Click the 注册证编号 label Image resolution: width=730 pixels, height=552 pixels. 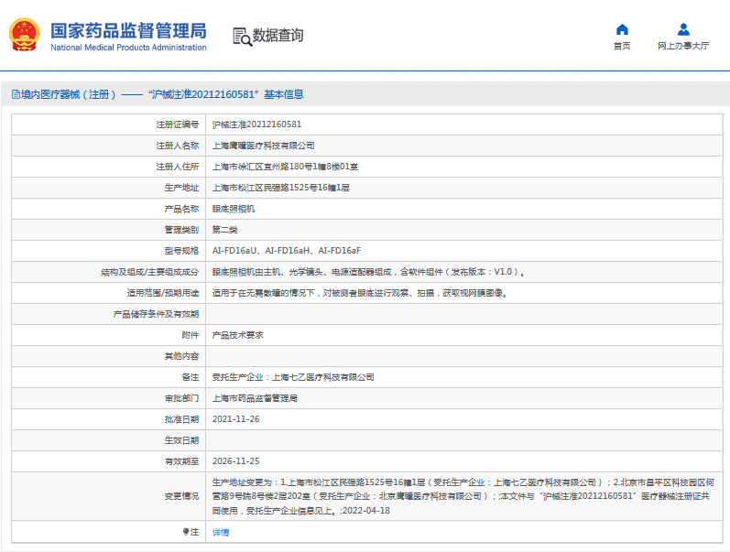pos(178,124)
